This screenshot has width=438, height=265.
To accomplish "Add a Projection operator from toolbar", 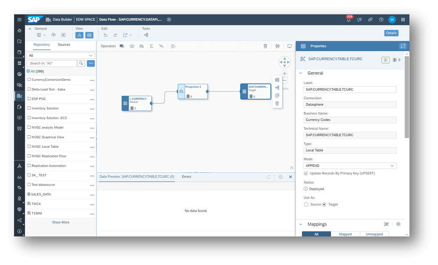I will [x=141, y=46].
